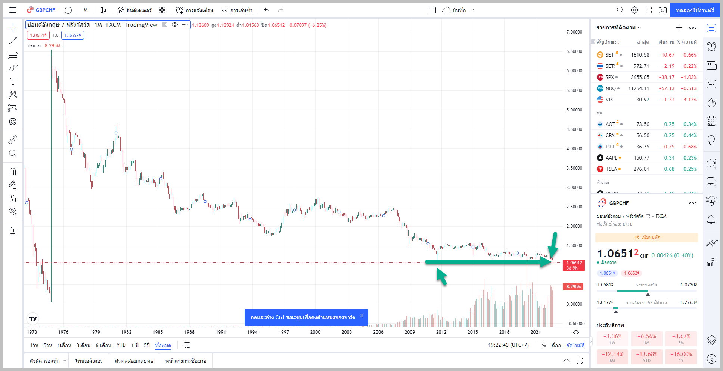Toggle logarithmic scale mode
Screen dimensions: 723x371
coord(556,345)
